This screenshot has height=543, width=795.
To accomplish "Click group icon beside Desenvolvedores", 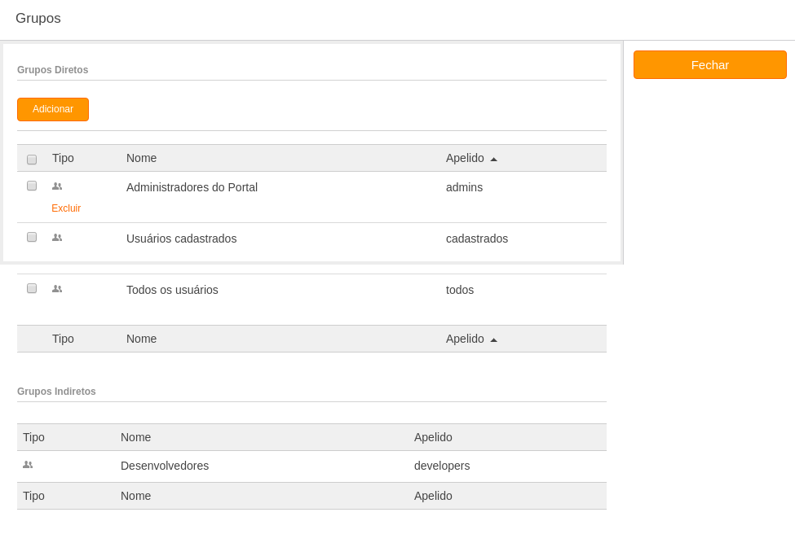I will tap(28, 465).
